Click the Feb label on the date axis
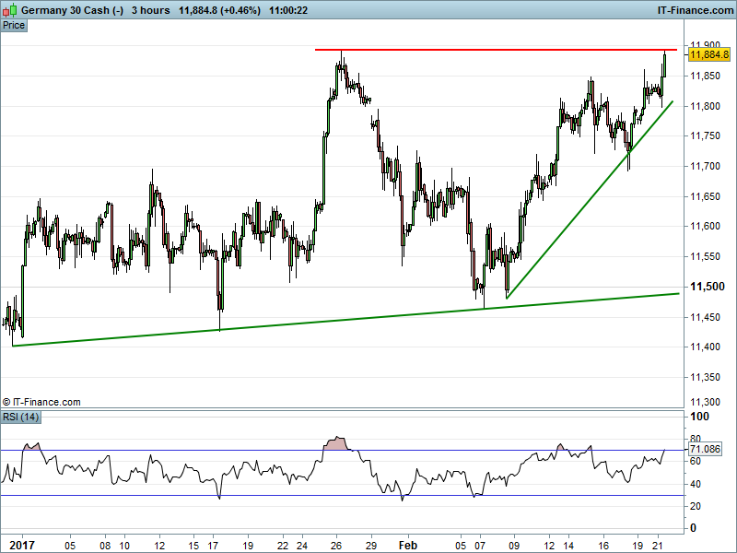The height and width of the screenshot is (553, 737). tap(407, 545)
